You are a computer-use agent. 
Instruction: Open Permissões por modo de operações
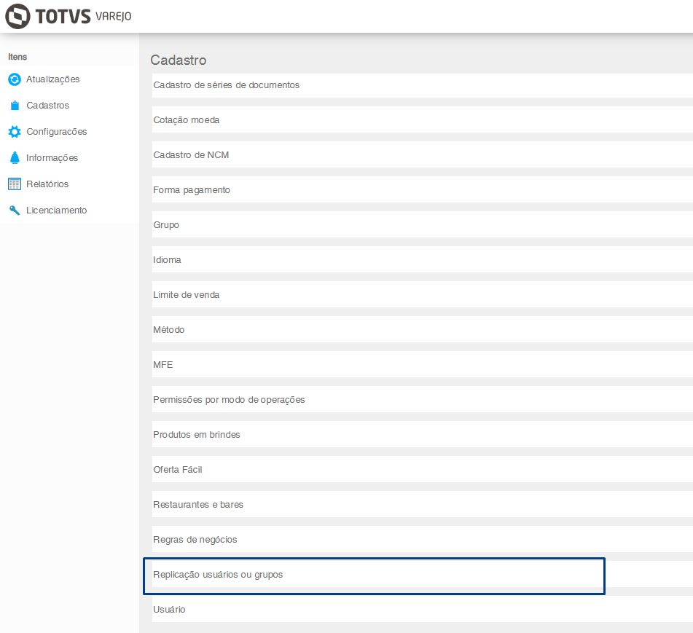[229, 400]
